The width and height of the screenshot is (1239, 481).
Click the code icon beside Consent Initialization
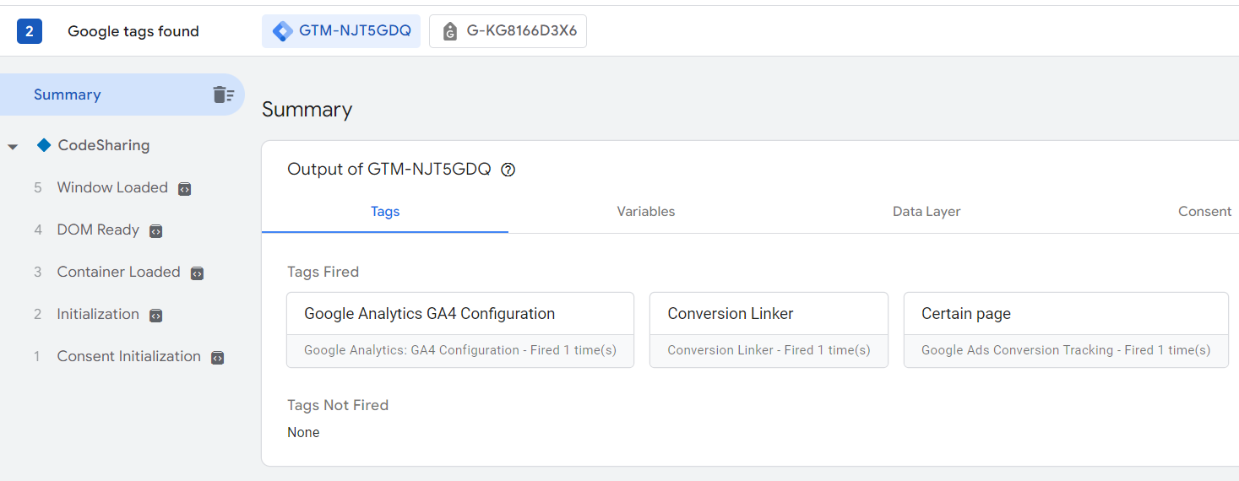pos(217,358)
